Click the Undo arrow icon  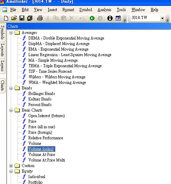82,18
